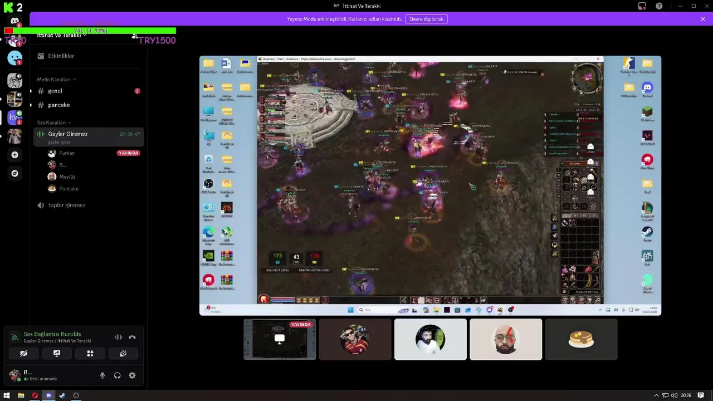Click the Discord taskbar icon
This screenshot has width=713, height=401.
pyautogui.click(x=48, y=395)
